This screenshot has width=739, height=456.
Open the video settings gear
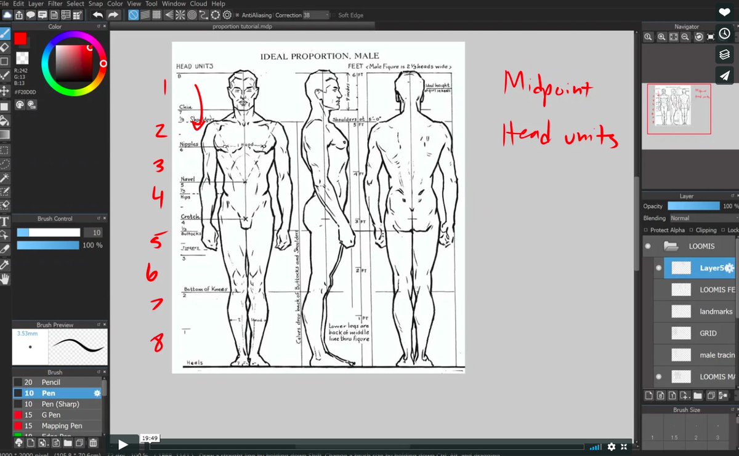pos(611,446)
